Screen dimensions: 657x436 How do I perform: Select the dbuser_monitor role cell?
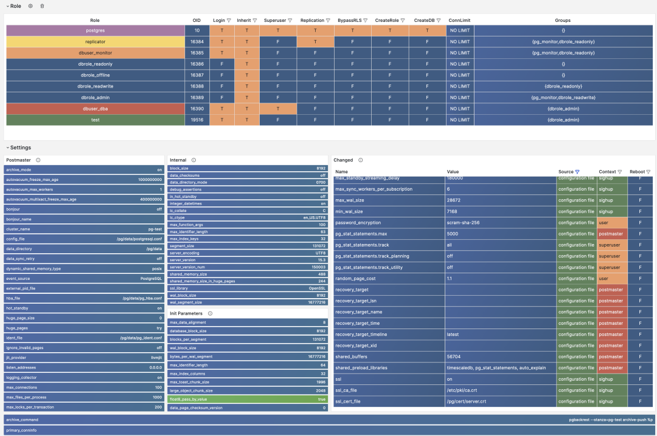(95, 53)
